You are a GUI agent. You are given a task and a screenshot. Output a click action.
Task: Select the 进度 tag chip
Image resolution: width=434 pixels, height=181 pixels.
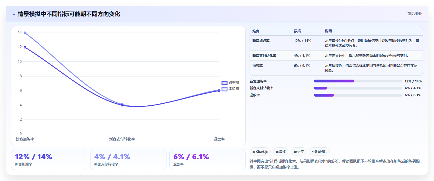(299, 152)
